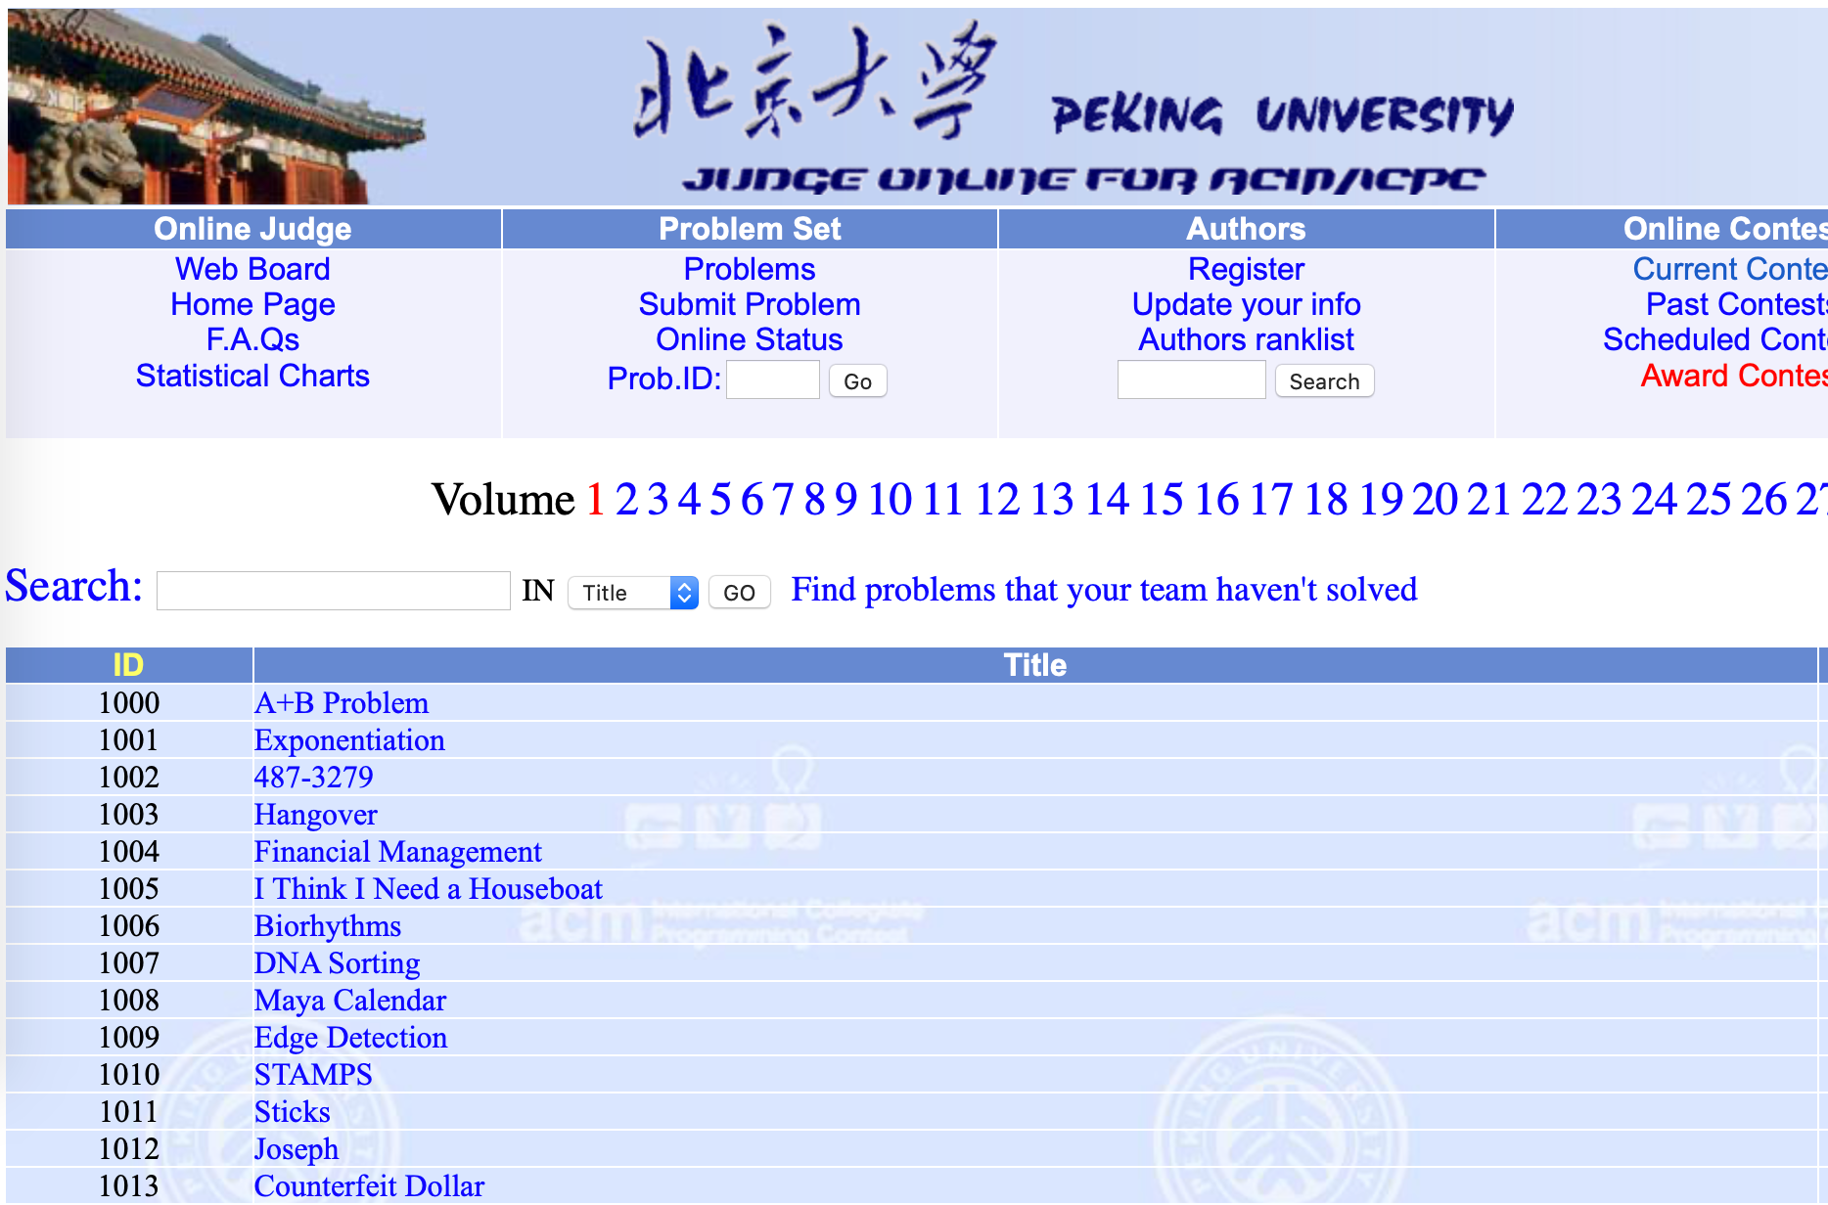Open problem Edge Detection
The image size is (1828, 1205).
pos(351,1038)
